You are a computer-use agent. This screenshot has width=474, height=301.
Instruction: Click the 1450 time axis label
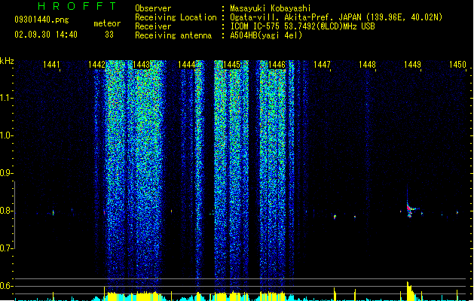457,65
